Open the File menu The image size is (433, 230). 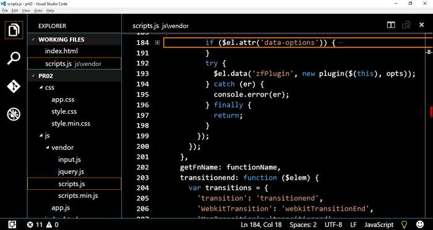pos(5,11)
